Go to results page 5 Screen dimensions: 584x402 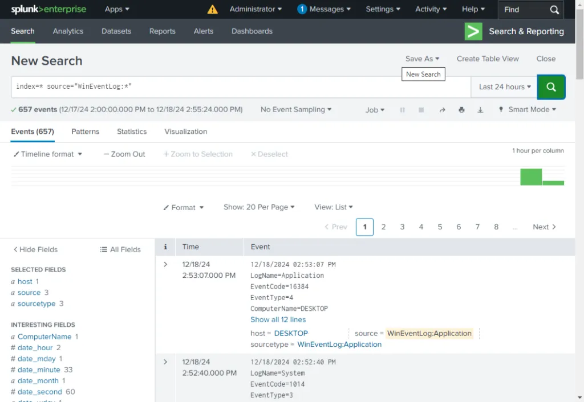tap(440, 227)
